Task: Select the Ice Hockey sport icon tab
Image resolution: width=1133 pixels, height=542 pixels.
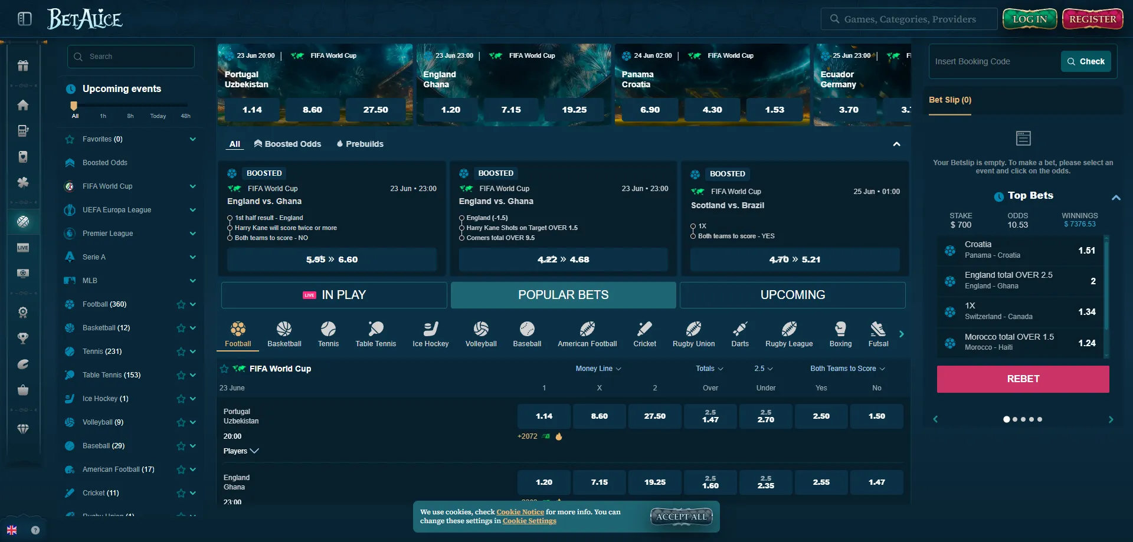Action: coord(431,334)
